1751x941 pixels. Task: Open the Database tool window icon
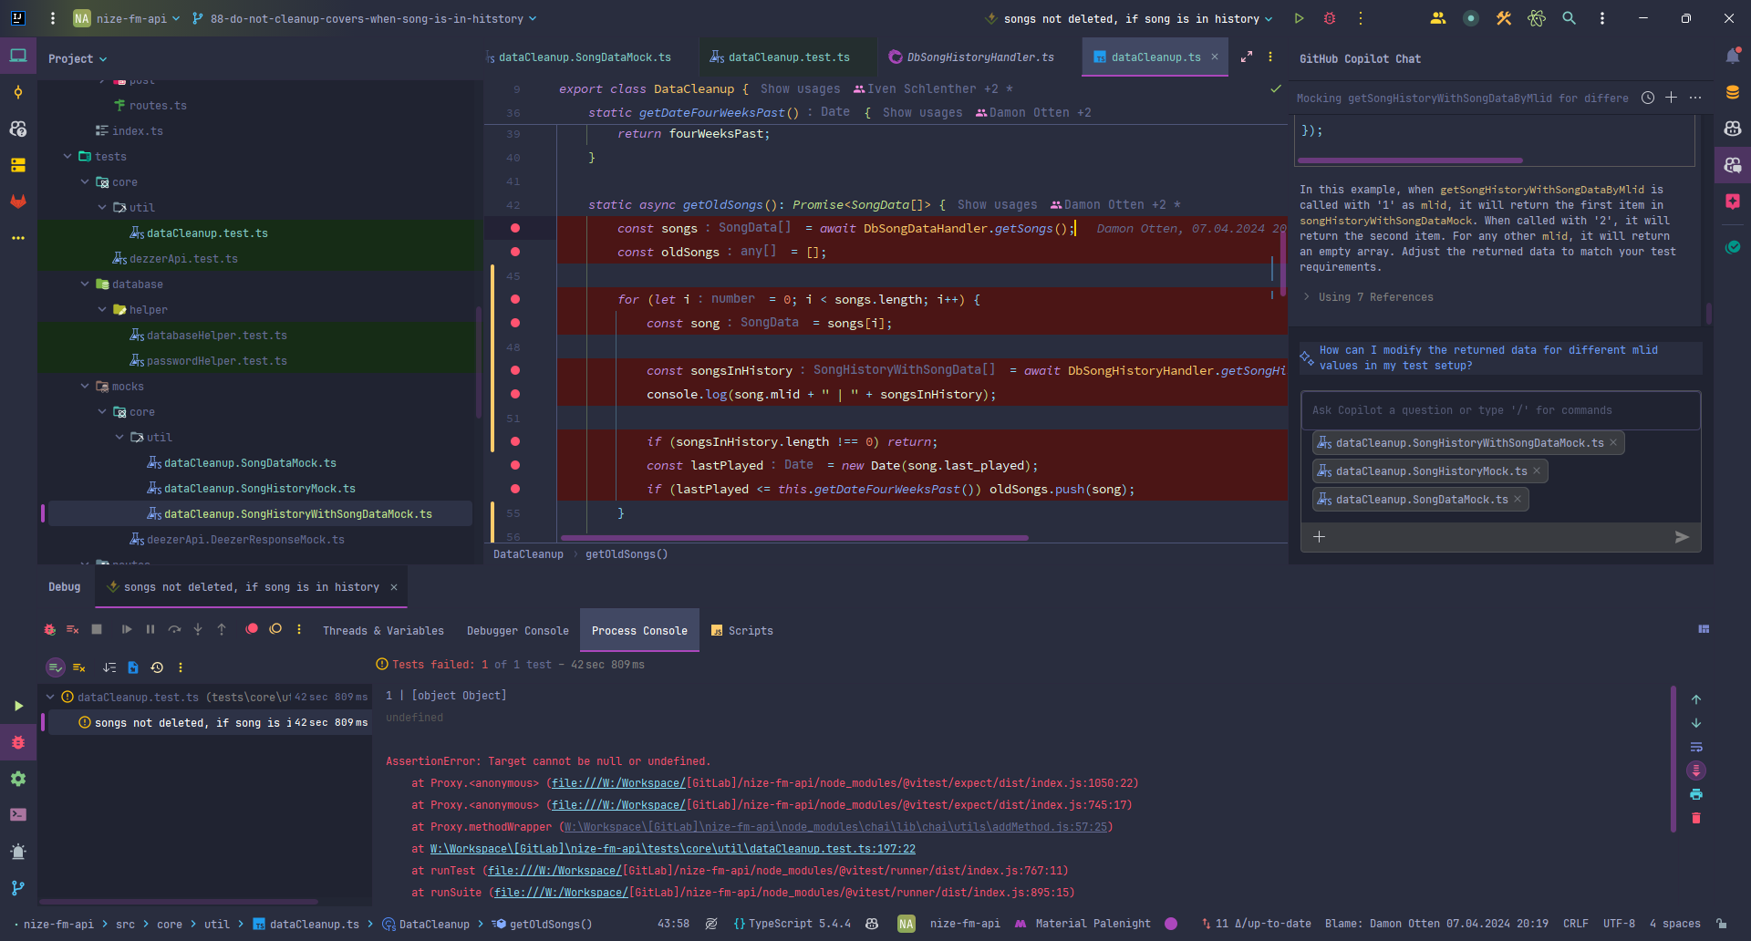(x=1732, y=92)
